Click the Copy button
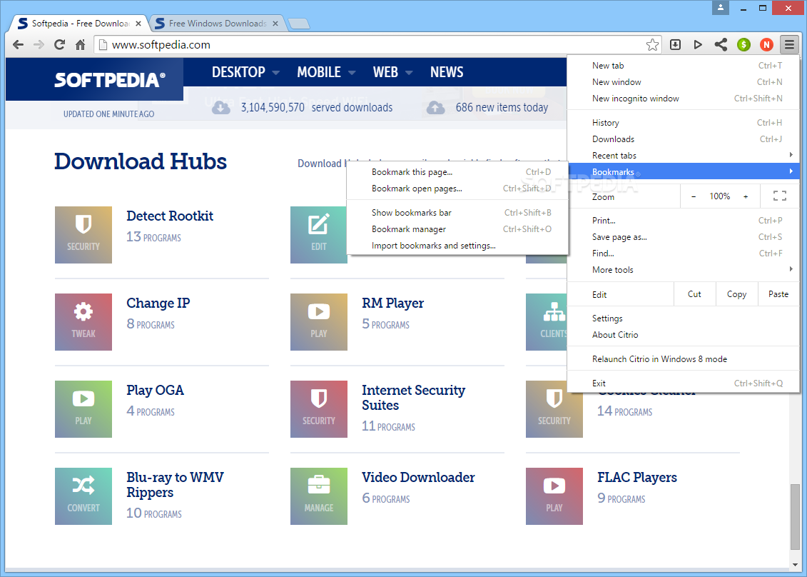Screen dimensions: 807x577 coord(736,294)
